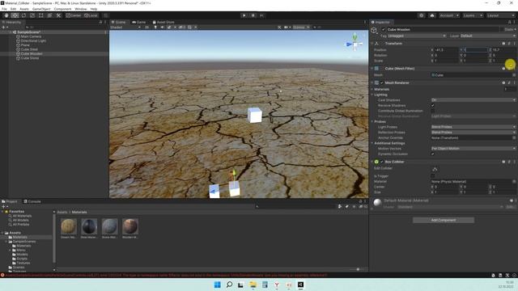The image size is (518, 291).
Task: Click the scene orientation gizmo
Action: (355, 44)
